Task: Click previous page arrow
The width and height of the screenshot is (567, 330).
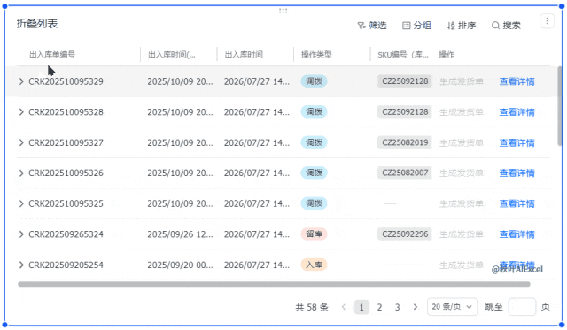Action: [344, 307]
